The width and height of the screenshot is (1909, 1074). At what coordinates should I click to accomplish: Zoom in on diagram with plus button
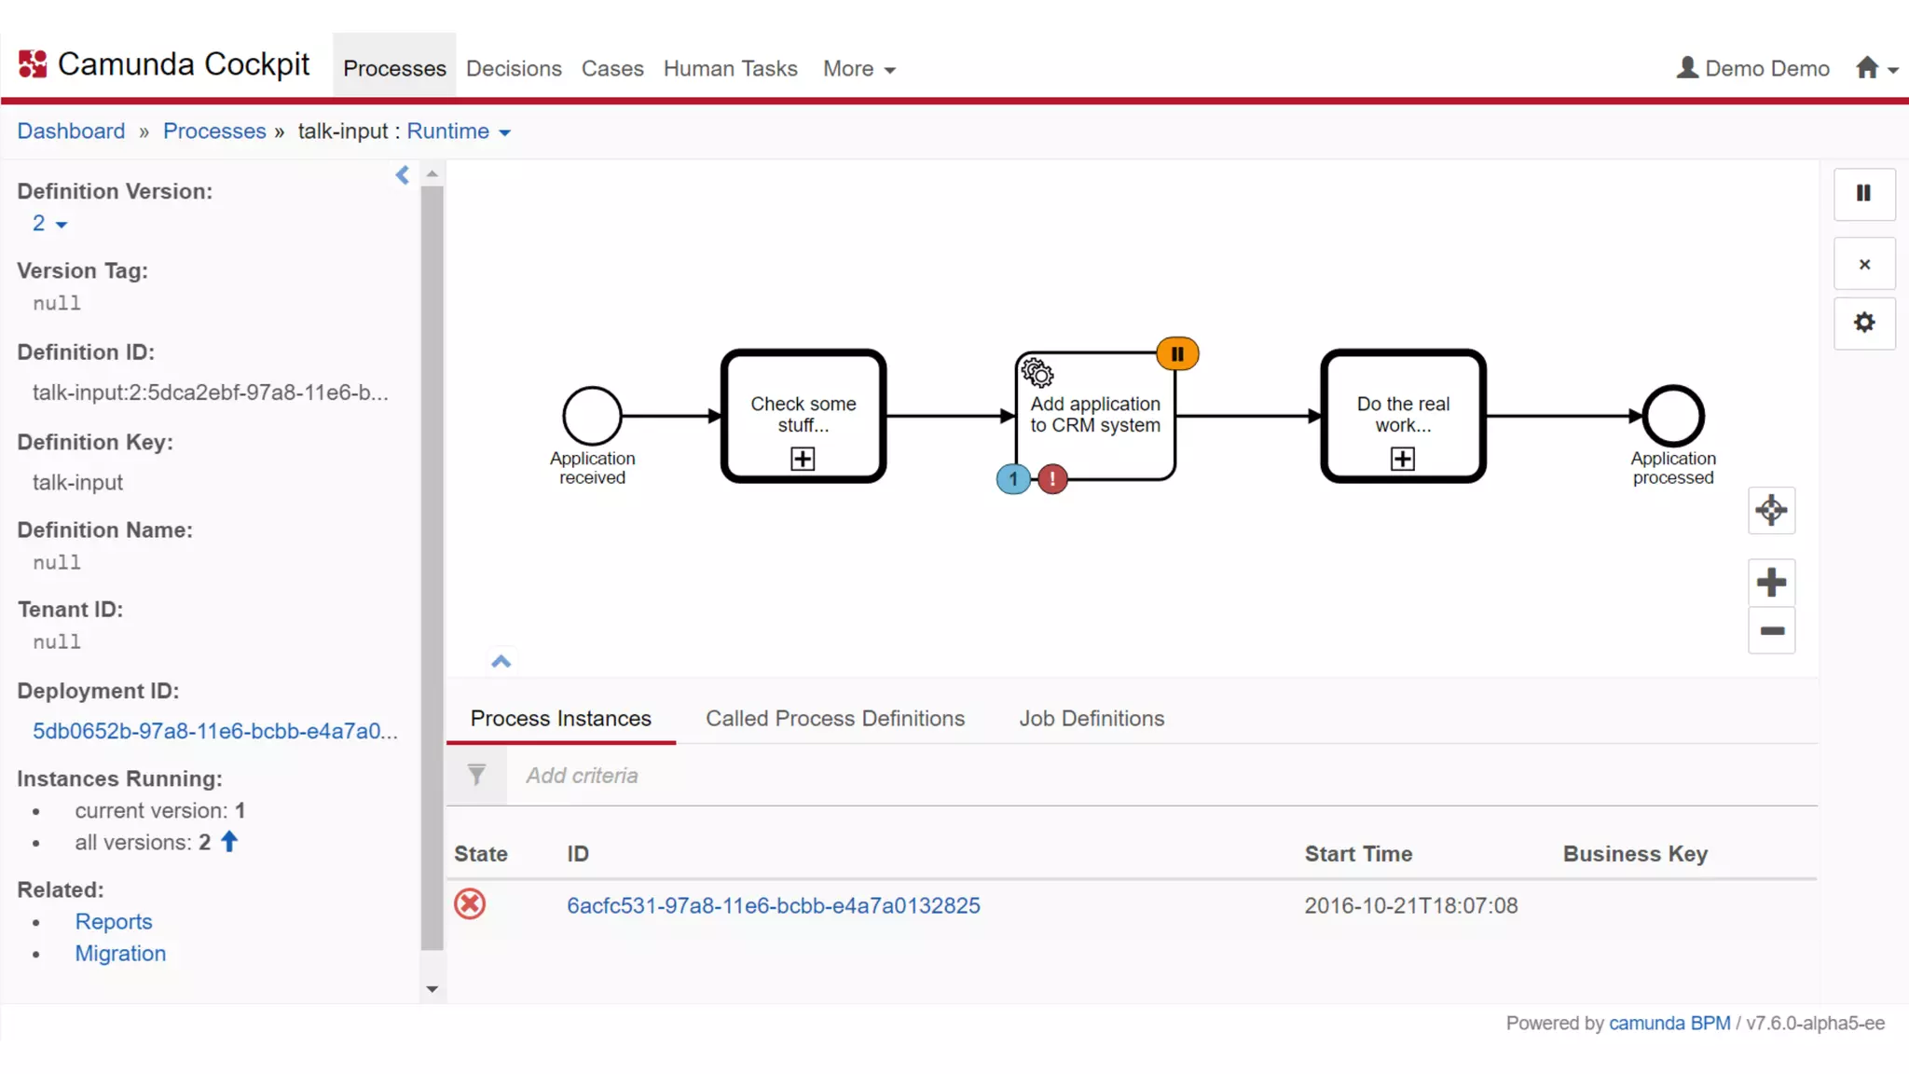(1770, 583)
